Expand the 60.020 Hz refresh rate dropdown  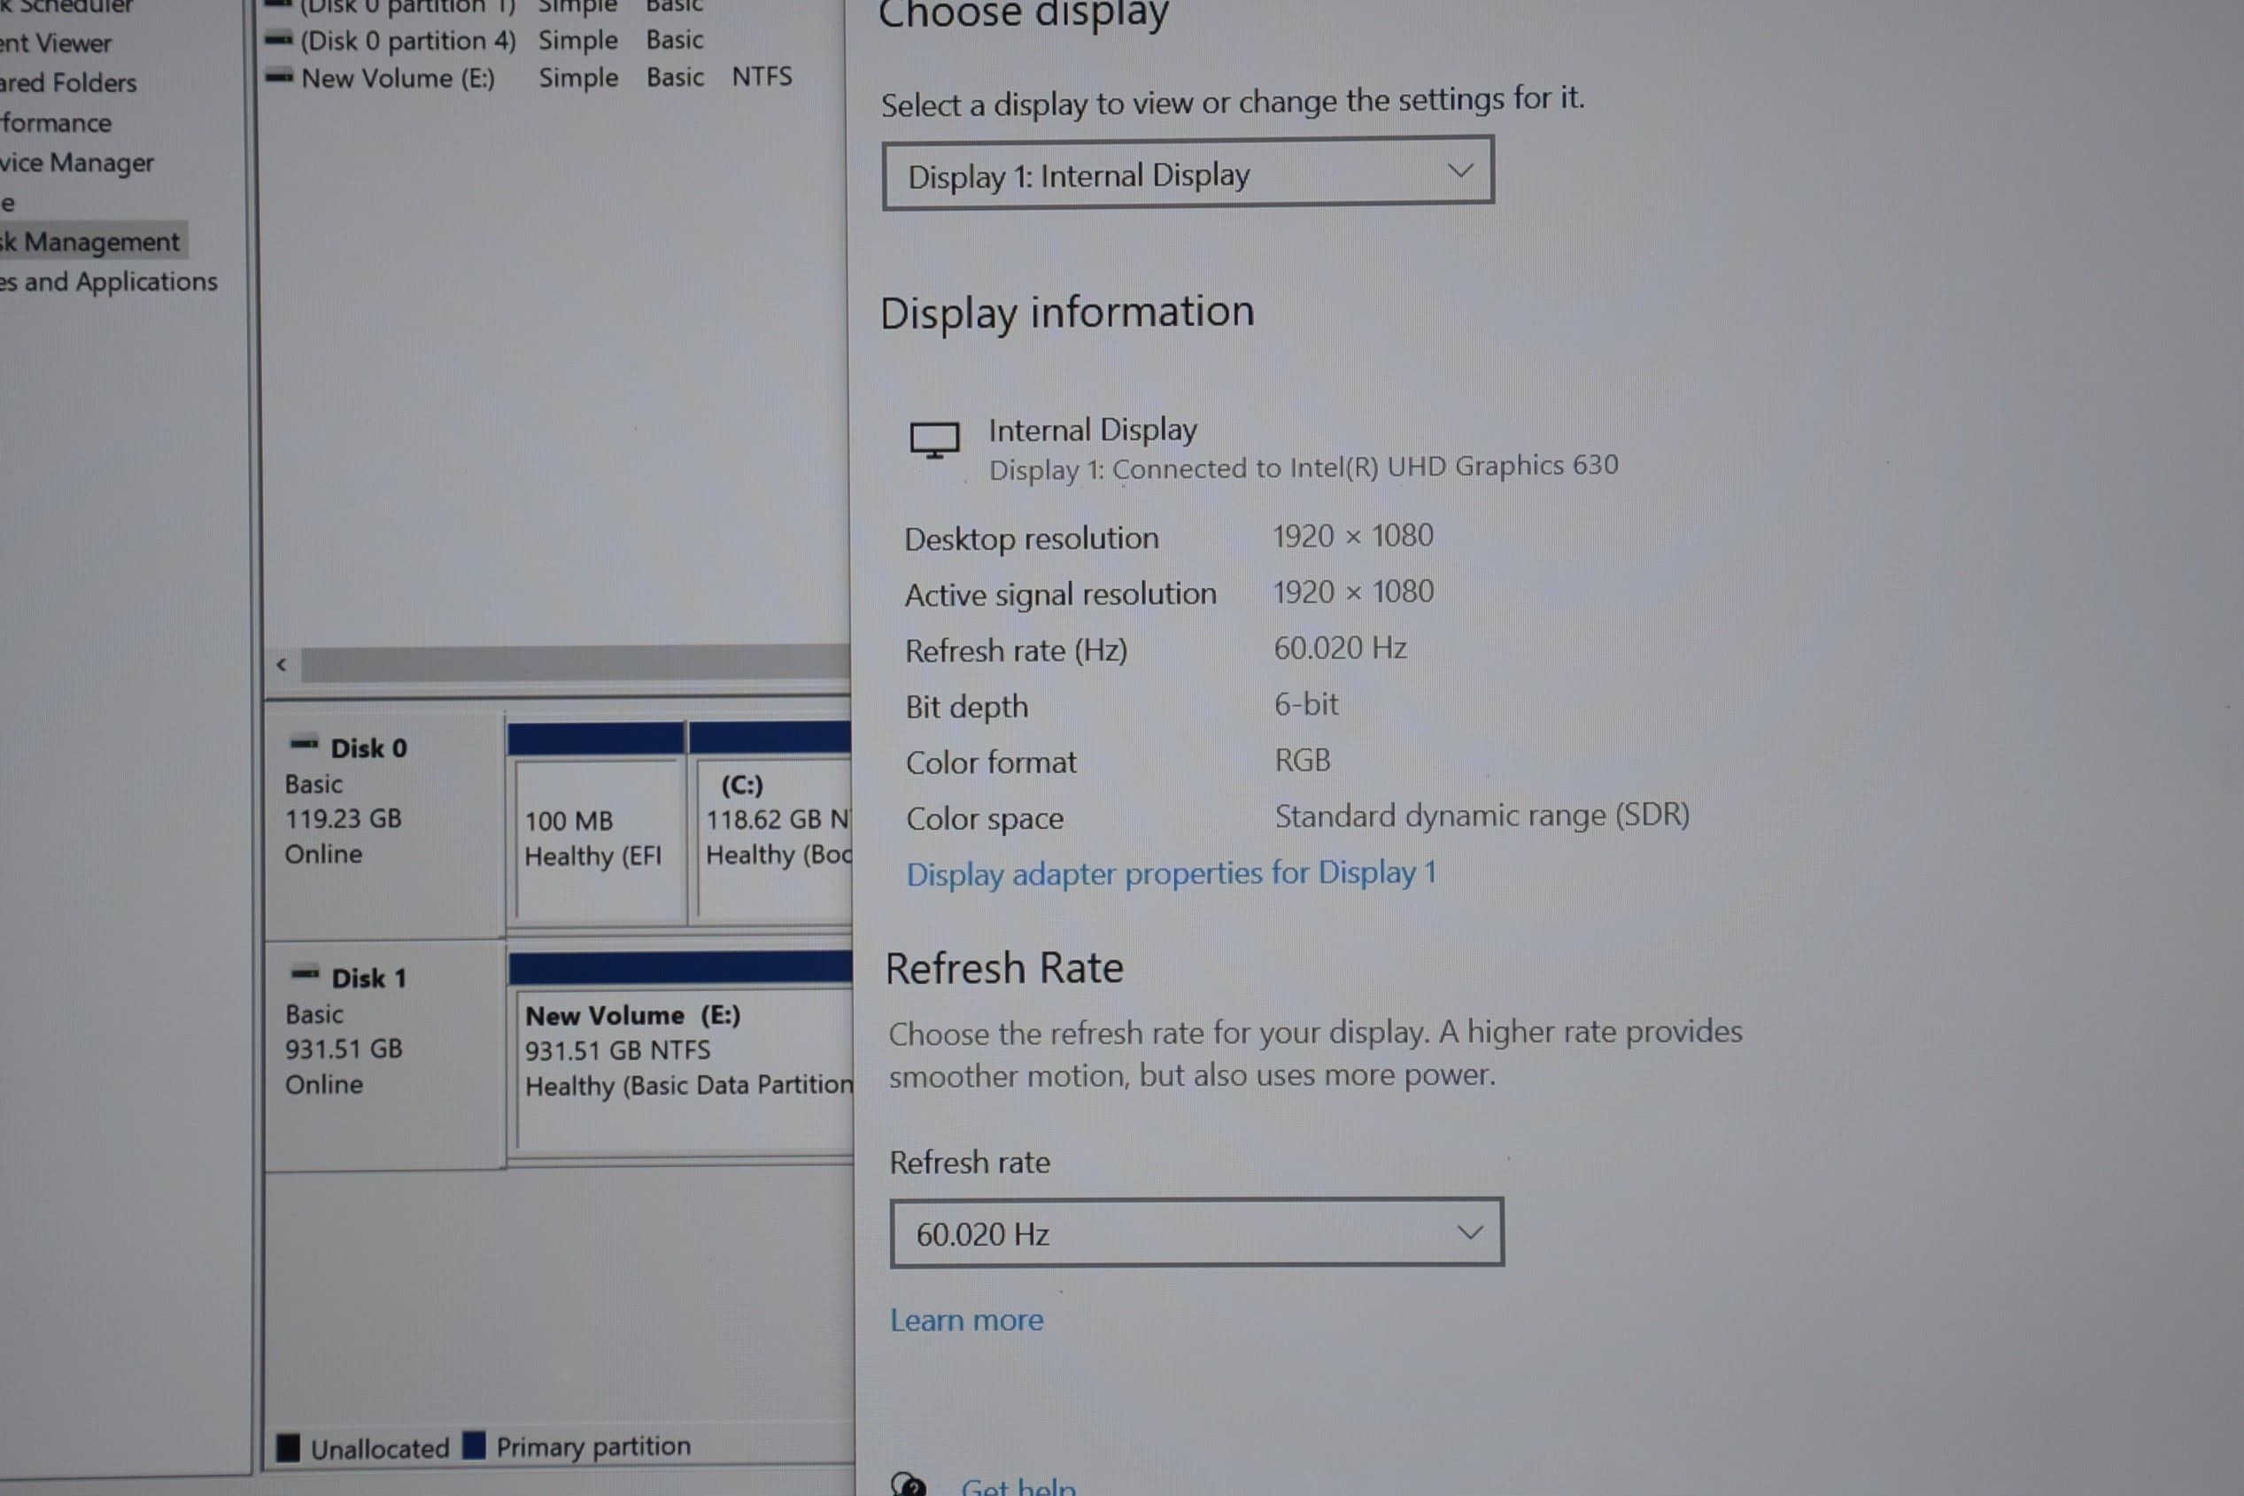(1196, 1234)
